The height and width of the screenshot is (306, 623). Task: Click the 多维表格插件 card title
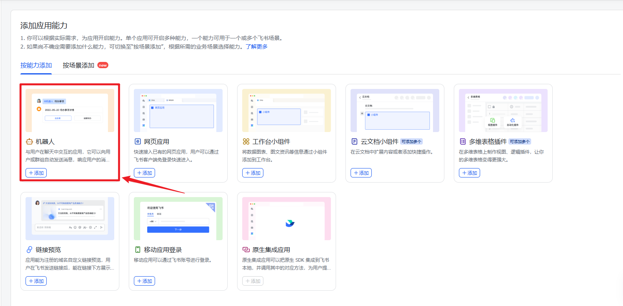coord(488,141)
